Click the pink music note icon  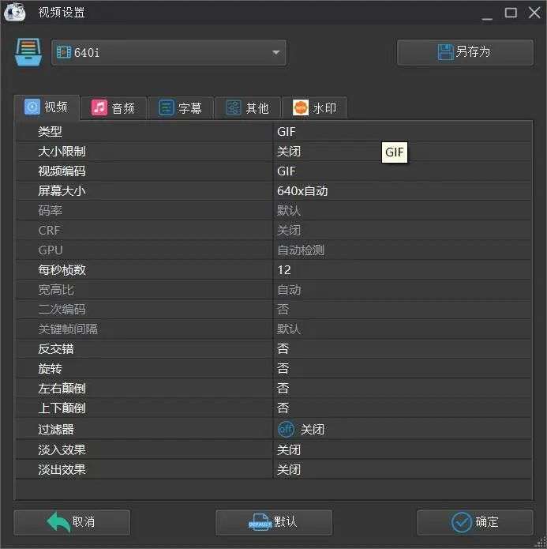(99, 107)
